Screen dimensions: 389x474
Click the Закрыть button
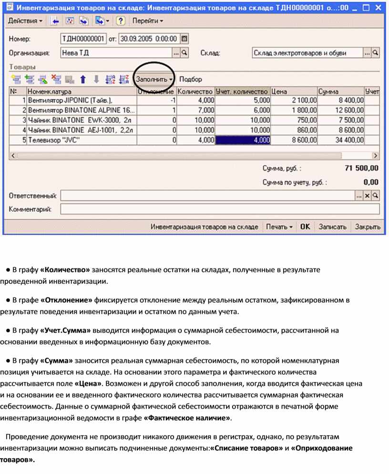tap(368, 227)
